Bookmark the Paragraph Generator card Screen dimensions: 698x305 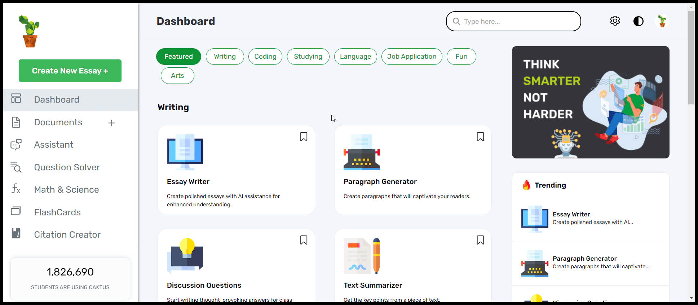point(480,137)
